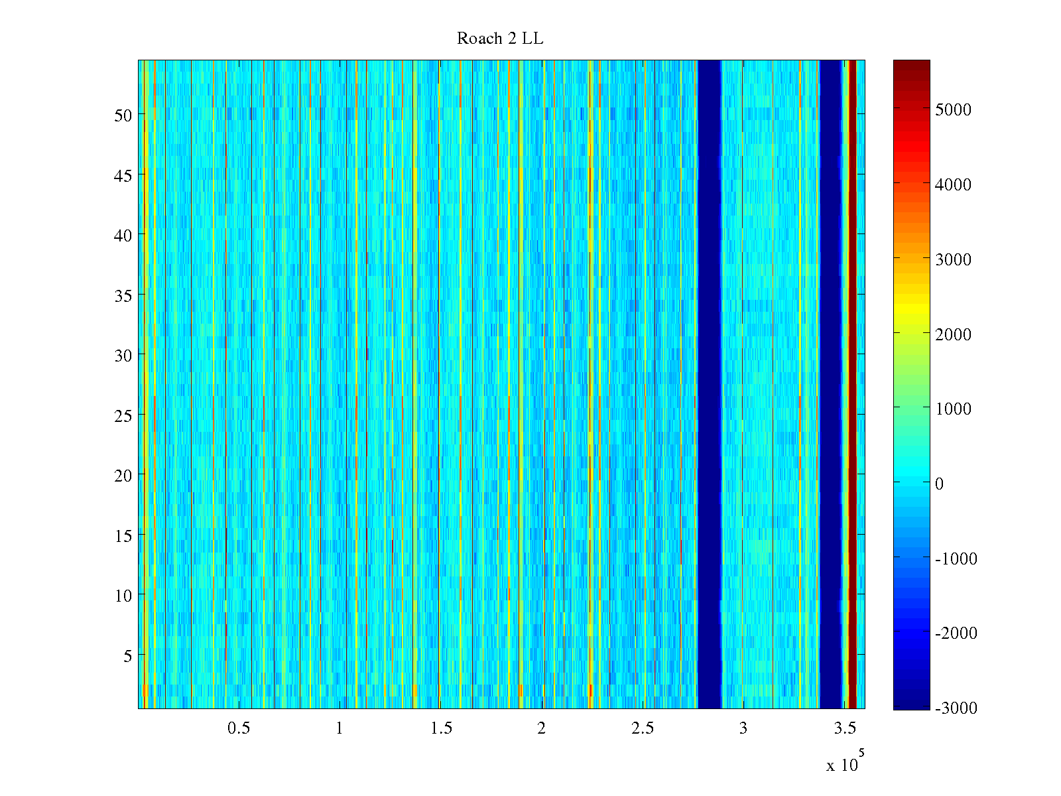This screenshot has height=796, width=1061.
Task: Click the y-axis tick label 25
Action: coord(123,415)
